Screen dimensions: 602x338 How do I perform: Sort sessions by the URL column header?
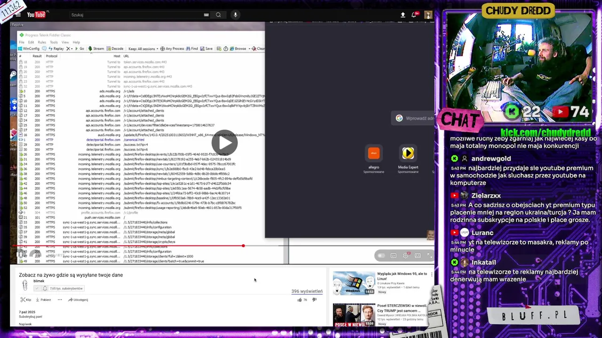tap(126, 56)
